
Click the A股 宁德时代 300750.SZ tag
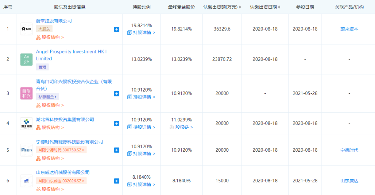(x=61, y=150)
